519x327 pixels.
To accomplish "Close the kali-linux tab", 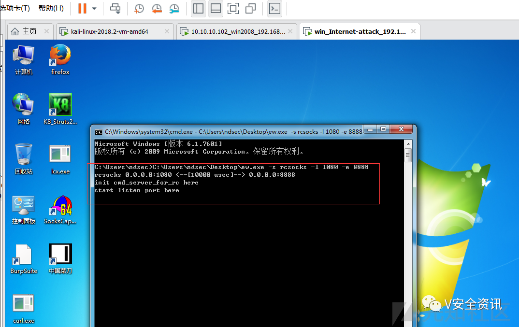I will pyautogui.click(x=167, y=31).
